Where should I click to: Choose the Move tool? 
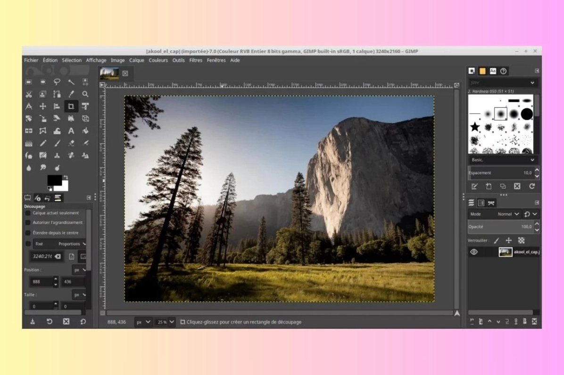43,106
